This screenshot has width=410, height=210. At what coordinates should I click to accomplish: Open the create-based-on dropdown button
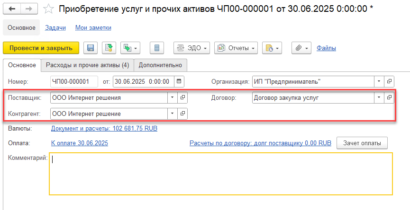tap(131, 48)
